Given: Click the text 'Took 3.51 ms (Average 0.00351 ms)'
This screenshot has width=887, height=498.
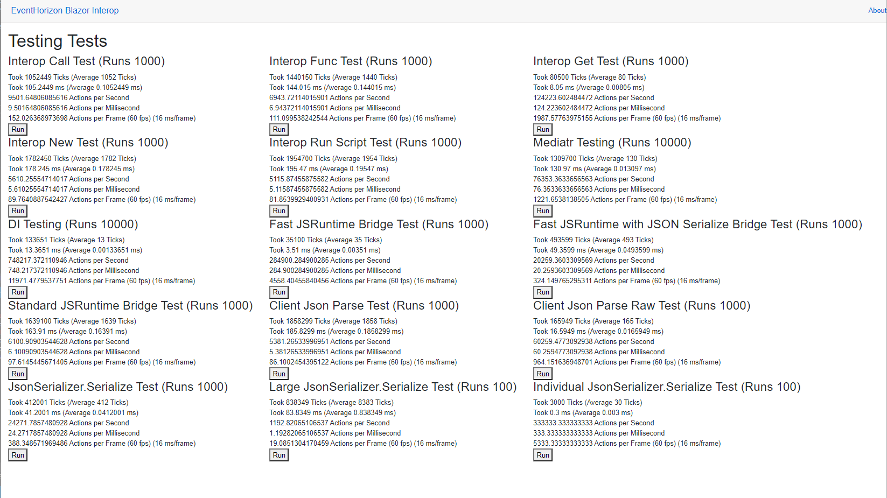Looking at the screenshot, I should point(325,250).
